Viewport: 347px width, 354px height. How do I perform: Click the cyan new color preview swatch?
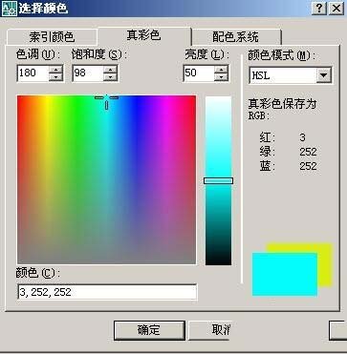[x=285, y=275]
